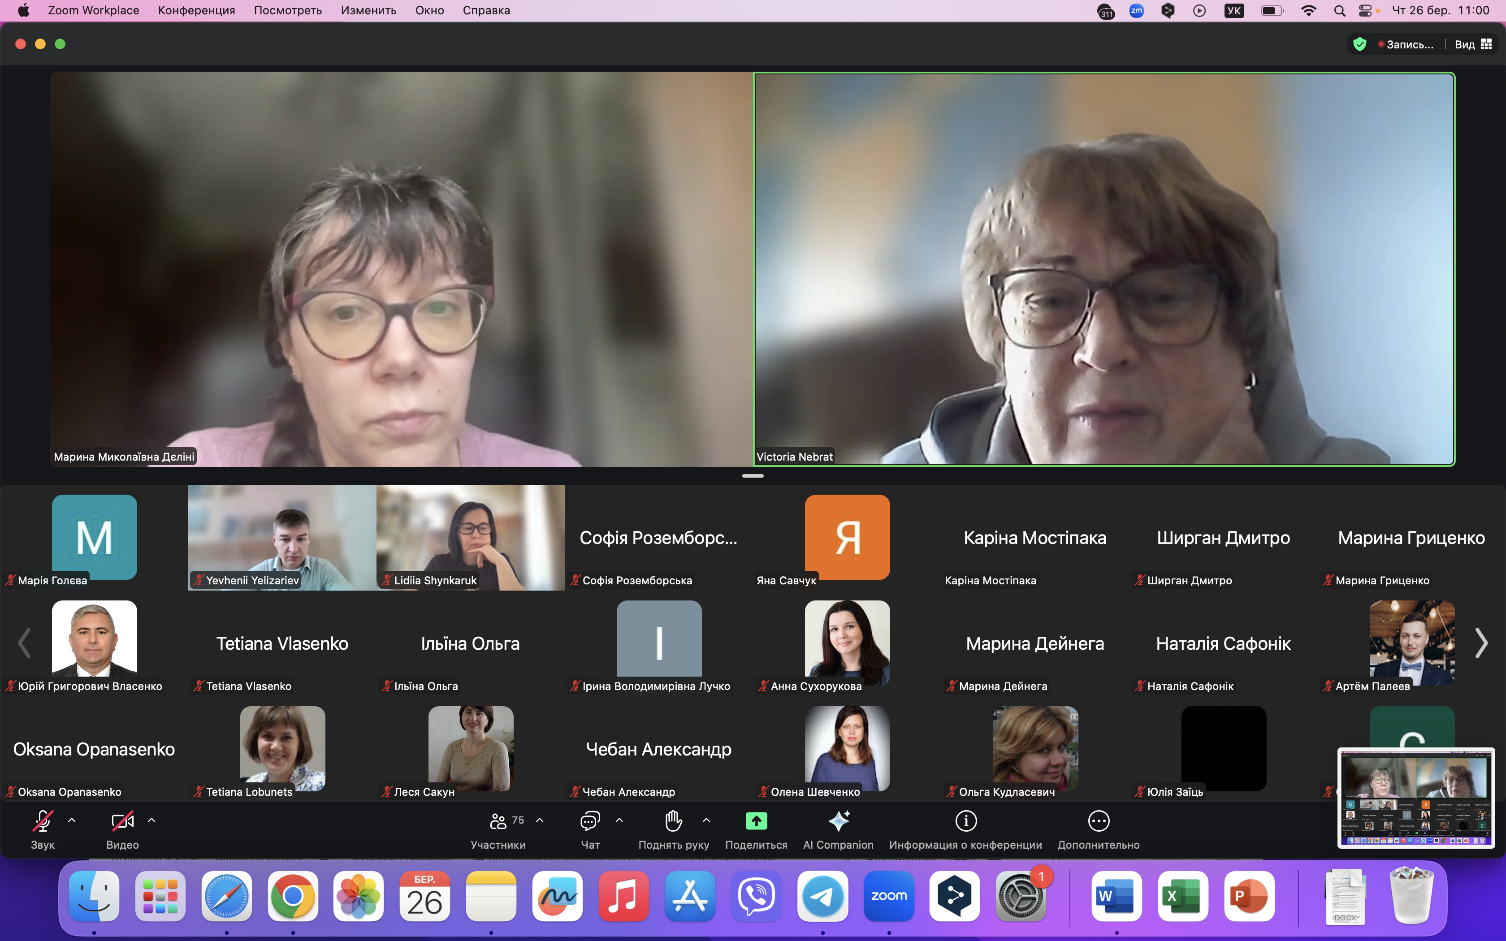The width and height of the screenshot is (1506, 941).
Task: Open the Participants panel icon
Action: tap(498, 821)
